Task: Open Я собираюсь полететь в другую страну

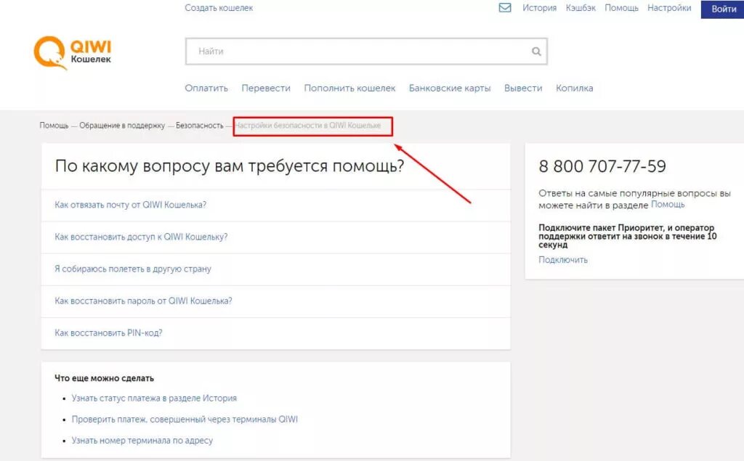Action: 133,269
